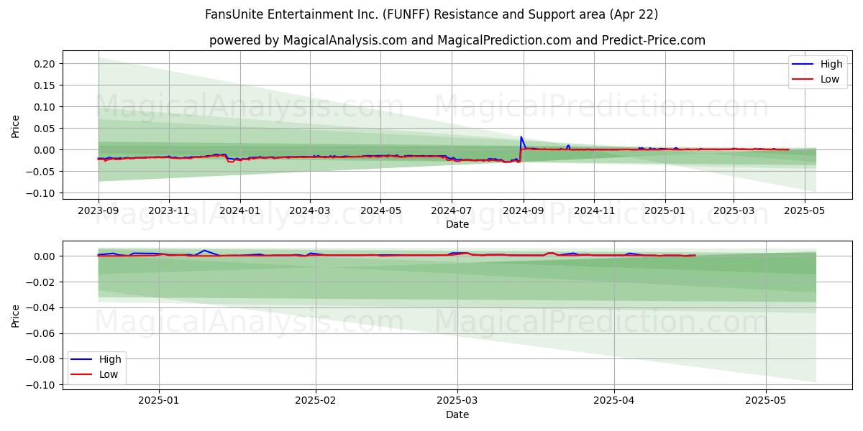Click the 2025-04 date label on bottom chart

[615, 400]
